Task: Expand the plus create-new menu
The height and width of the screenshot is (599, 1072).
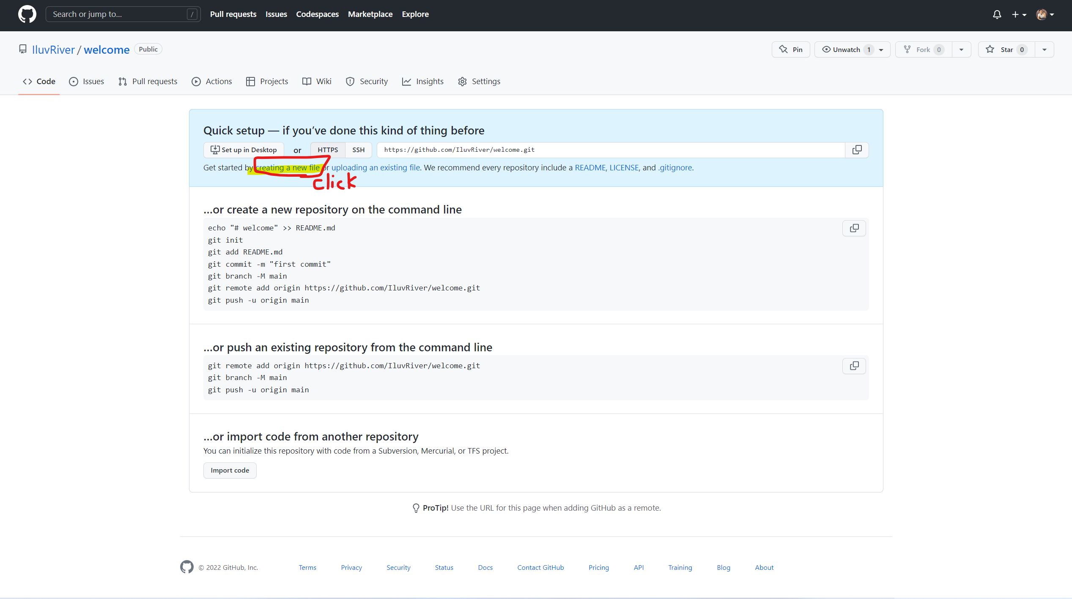Action: click(x=1019, y=14)
